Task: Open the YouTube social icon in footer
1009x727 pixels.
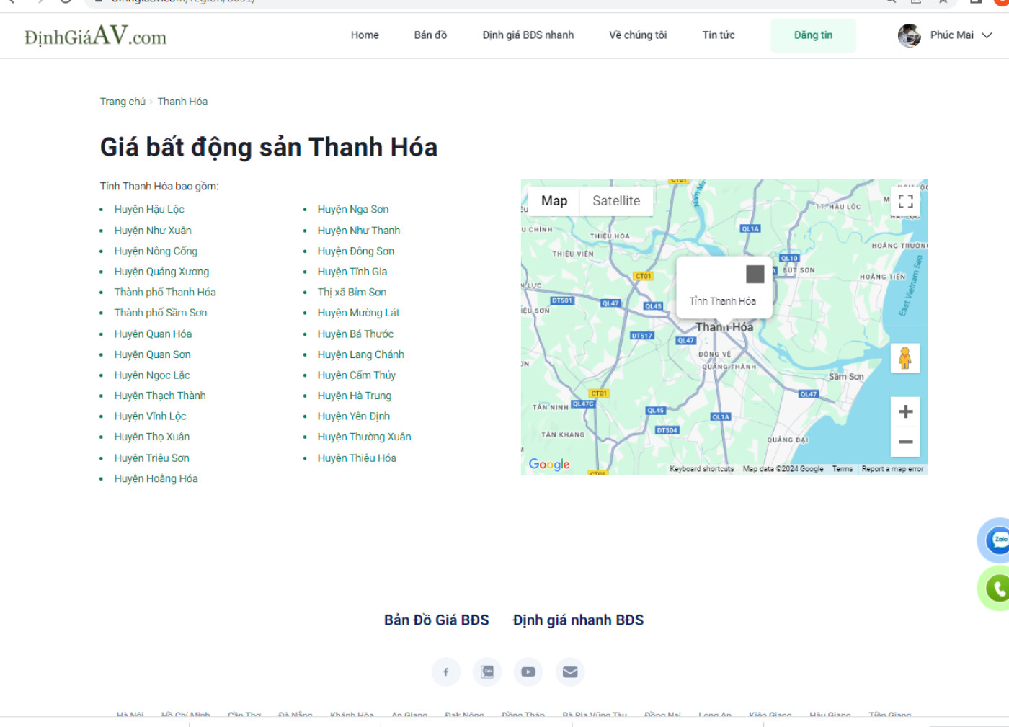Action: click(x=528, y=672)
